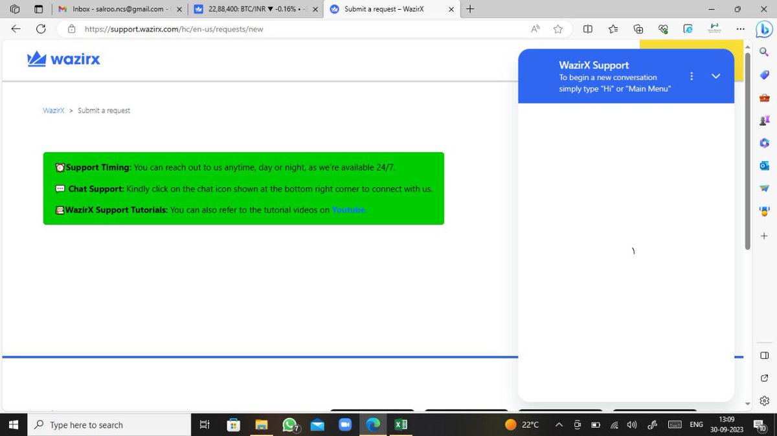Screen dimensions: 777x436
Task: Open the Youtube tutorials link
Action: tap(349, 210)
